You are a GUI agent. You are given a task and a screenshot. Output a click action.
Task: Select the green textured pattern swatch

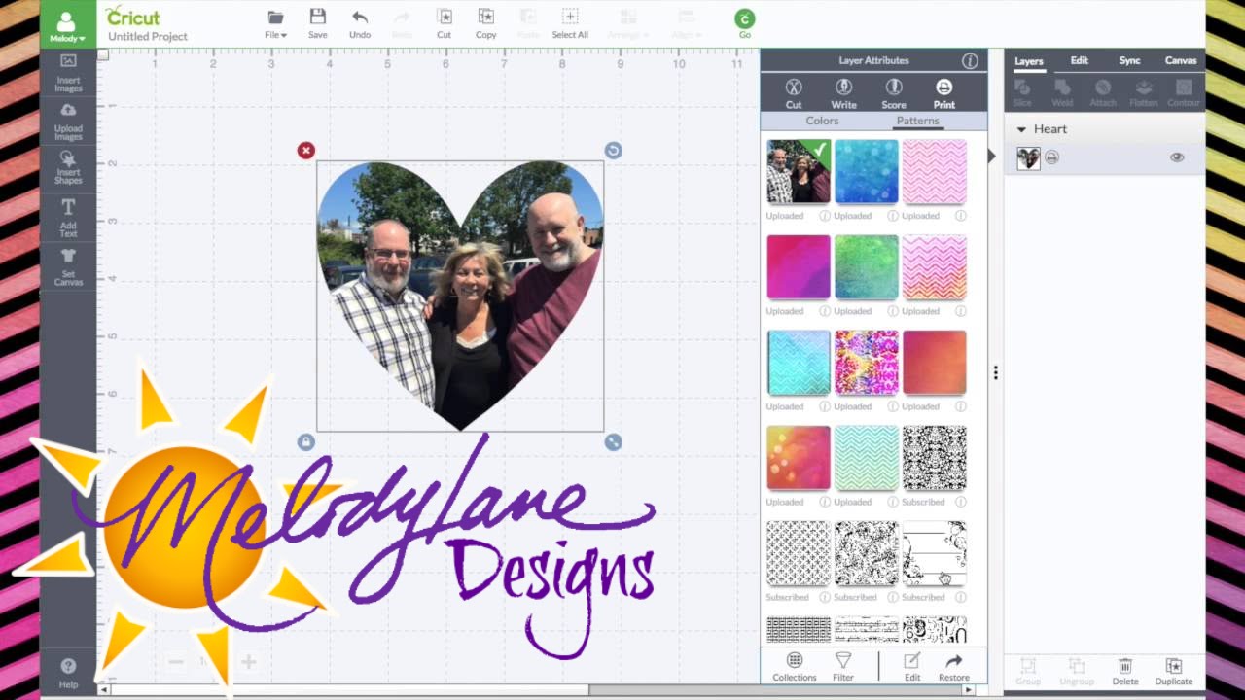tap(867, 266)
